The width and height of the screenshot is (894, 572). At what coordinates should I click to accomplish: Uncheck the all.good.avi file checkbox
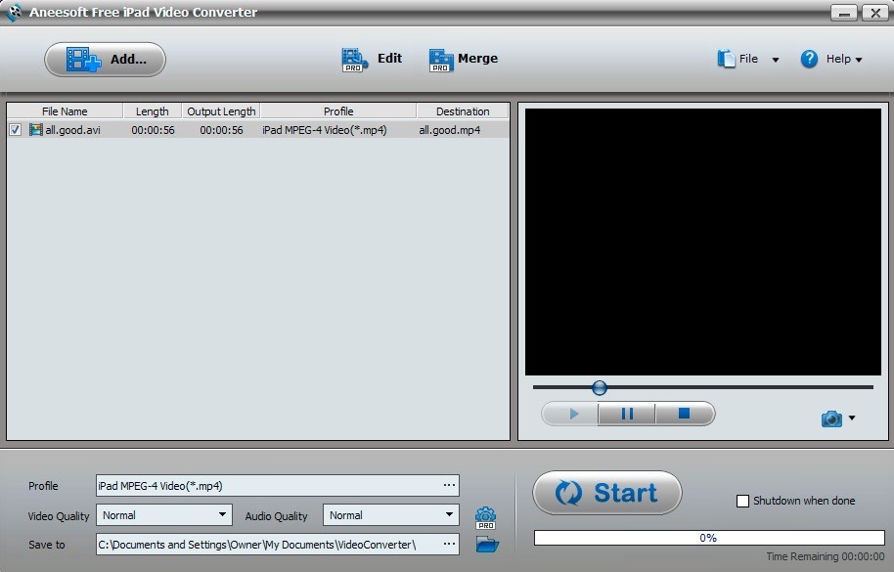13,128
